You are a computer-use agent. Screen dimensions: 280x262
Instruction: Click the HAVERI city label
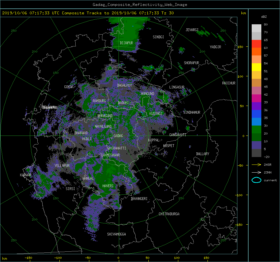[108, 186]
